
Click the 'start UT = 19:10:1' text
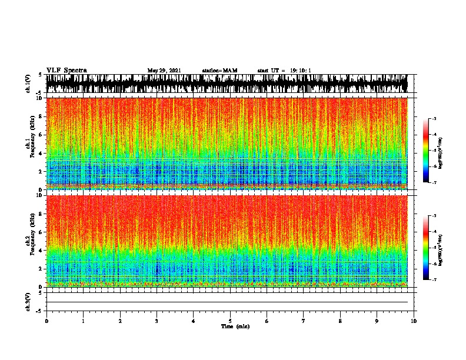pos(284,71)
